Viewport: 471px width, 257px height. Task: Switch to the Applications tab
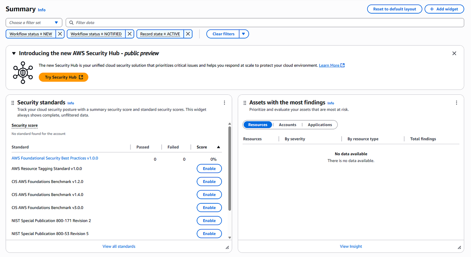[x=320, y=125]
